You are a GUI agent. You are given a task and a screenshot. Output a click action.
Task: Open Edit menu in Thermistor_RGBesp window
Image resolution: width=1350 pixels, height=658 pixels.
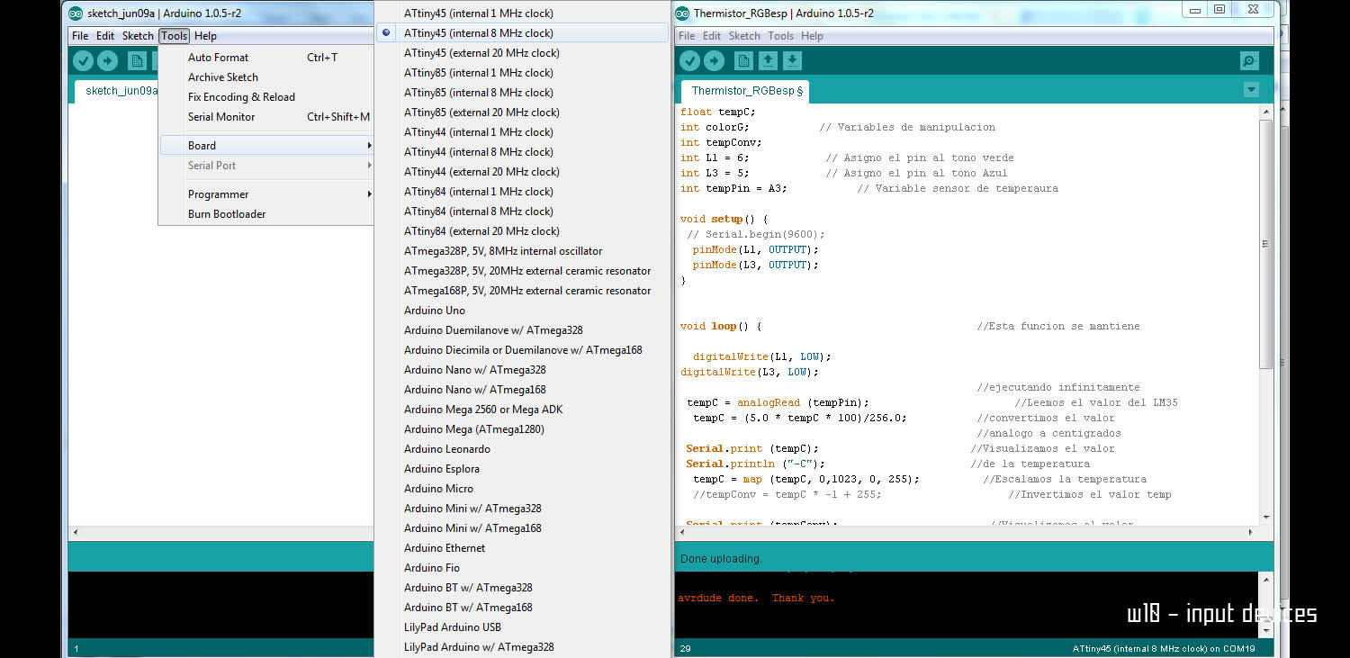tap(712, 36)
